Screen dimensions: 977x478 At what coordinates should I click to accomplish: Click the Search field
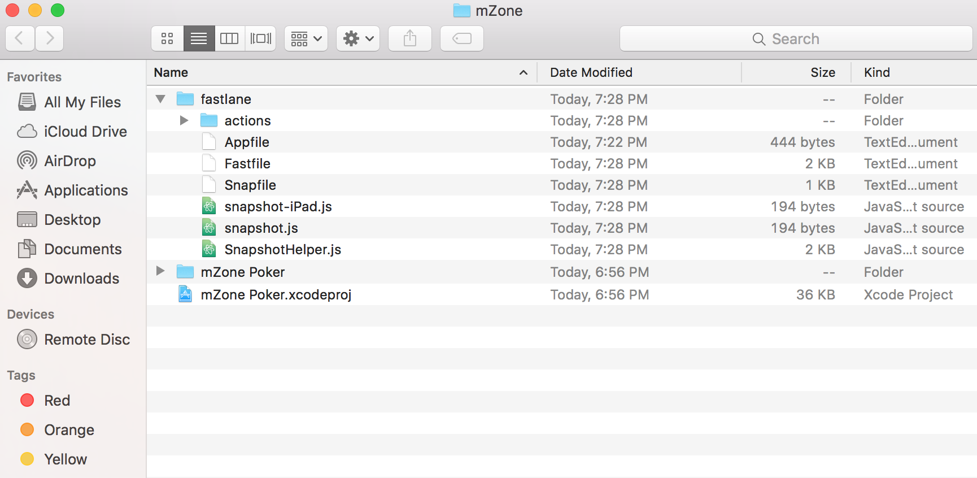point(795,38)
